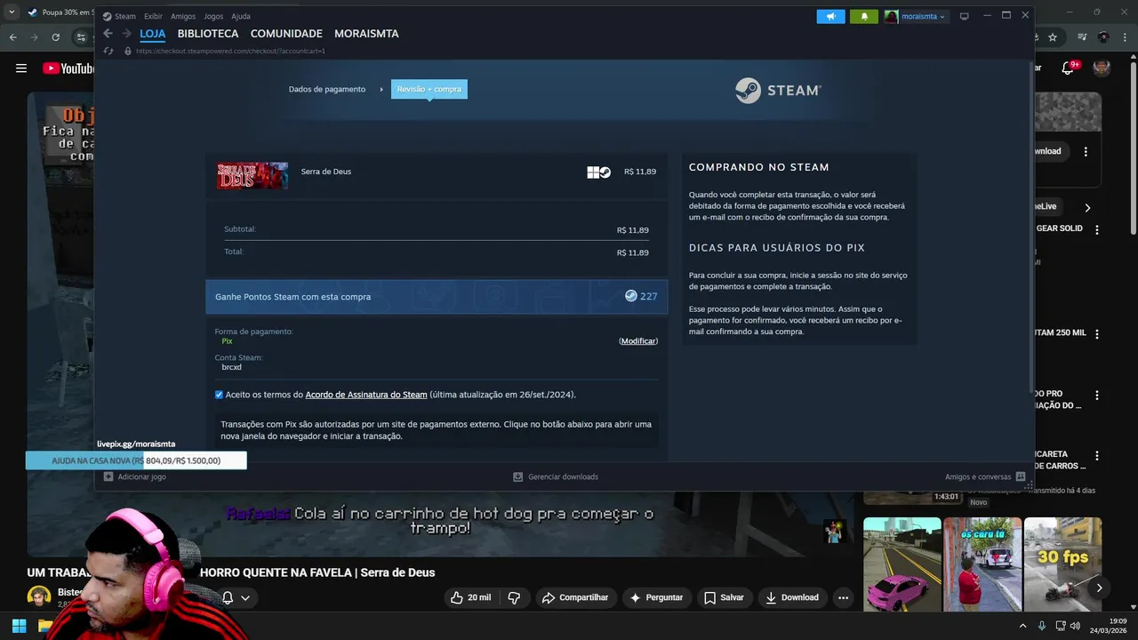Click the Serra de Deus item name
This screenshot has height=640, width=1138.
point(326,172)
